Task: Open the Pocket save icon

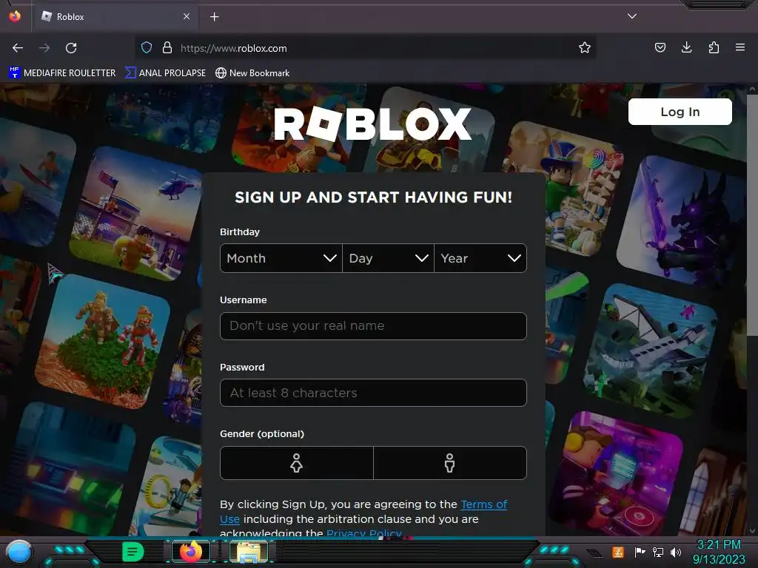Action: [660, 47]
